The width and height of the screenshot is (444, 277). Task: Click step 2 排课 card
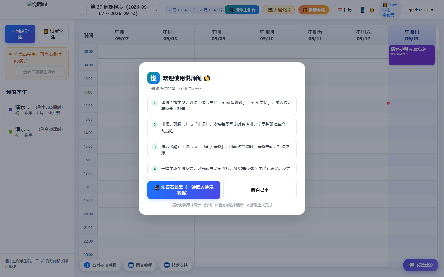click(222, 127)
